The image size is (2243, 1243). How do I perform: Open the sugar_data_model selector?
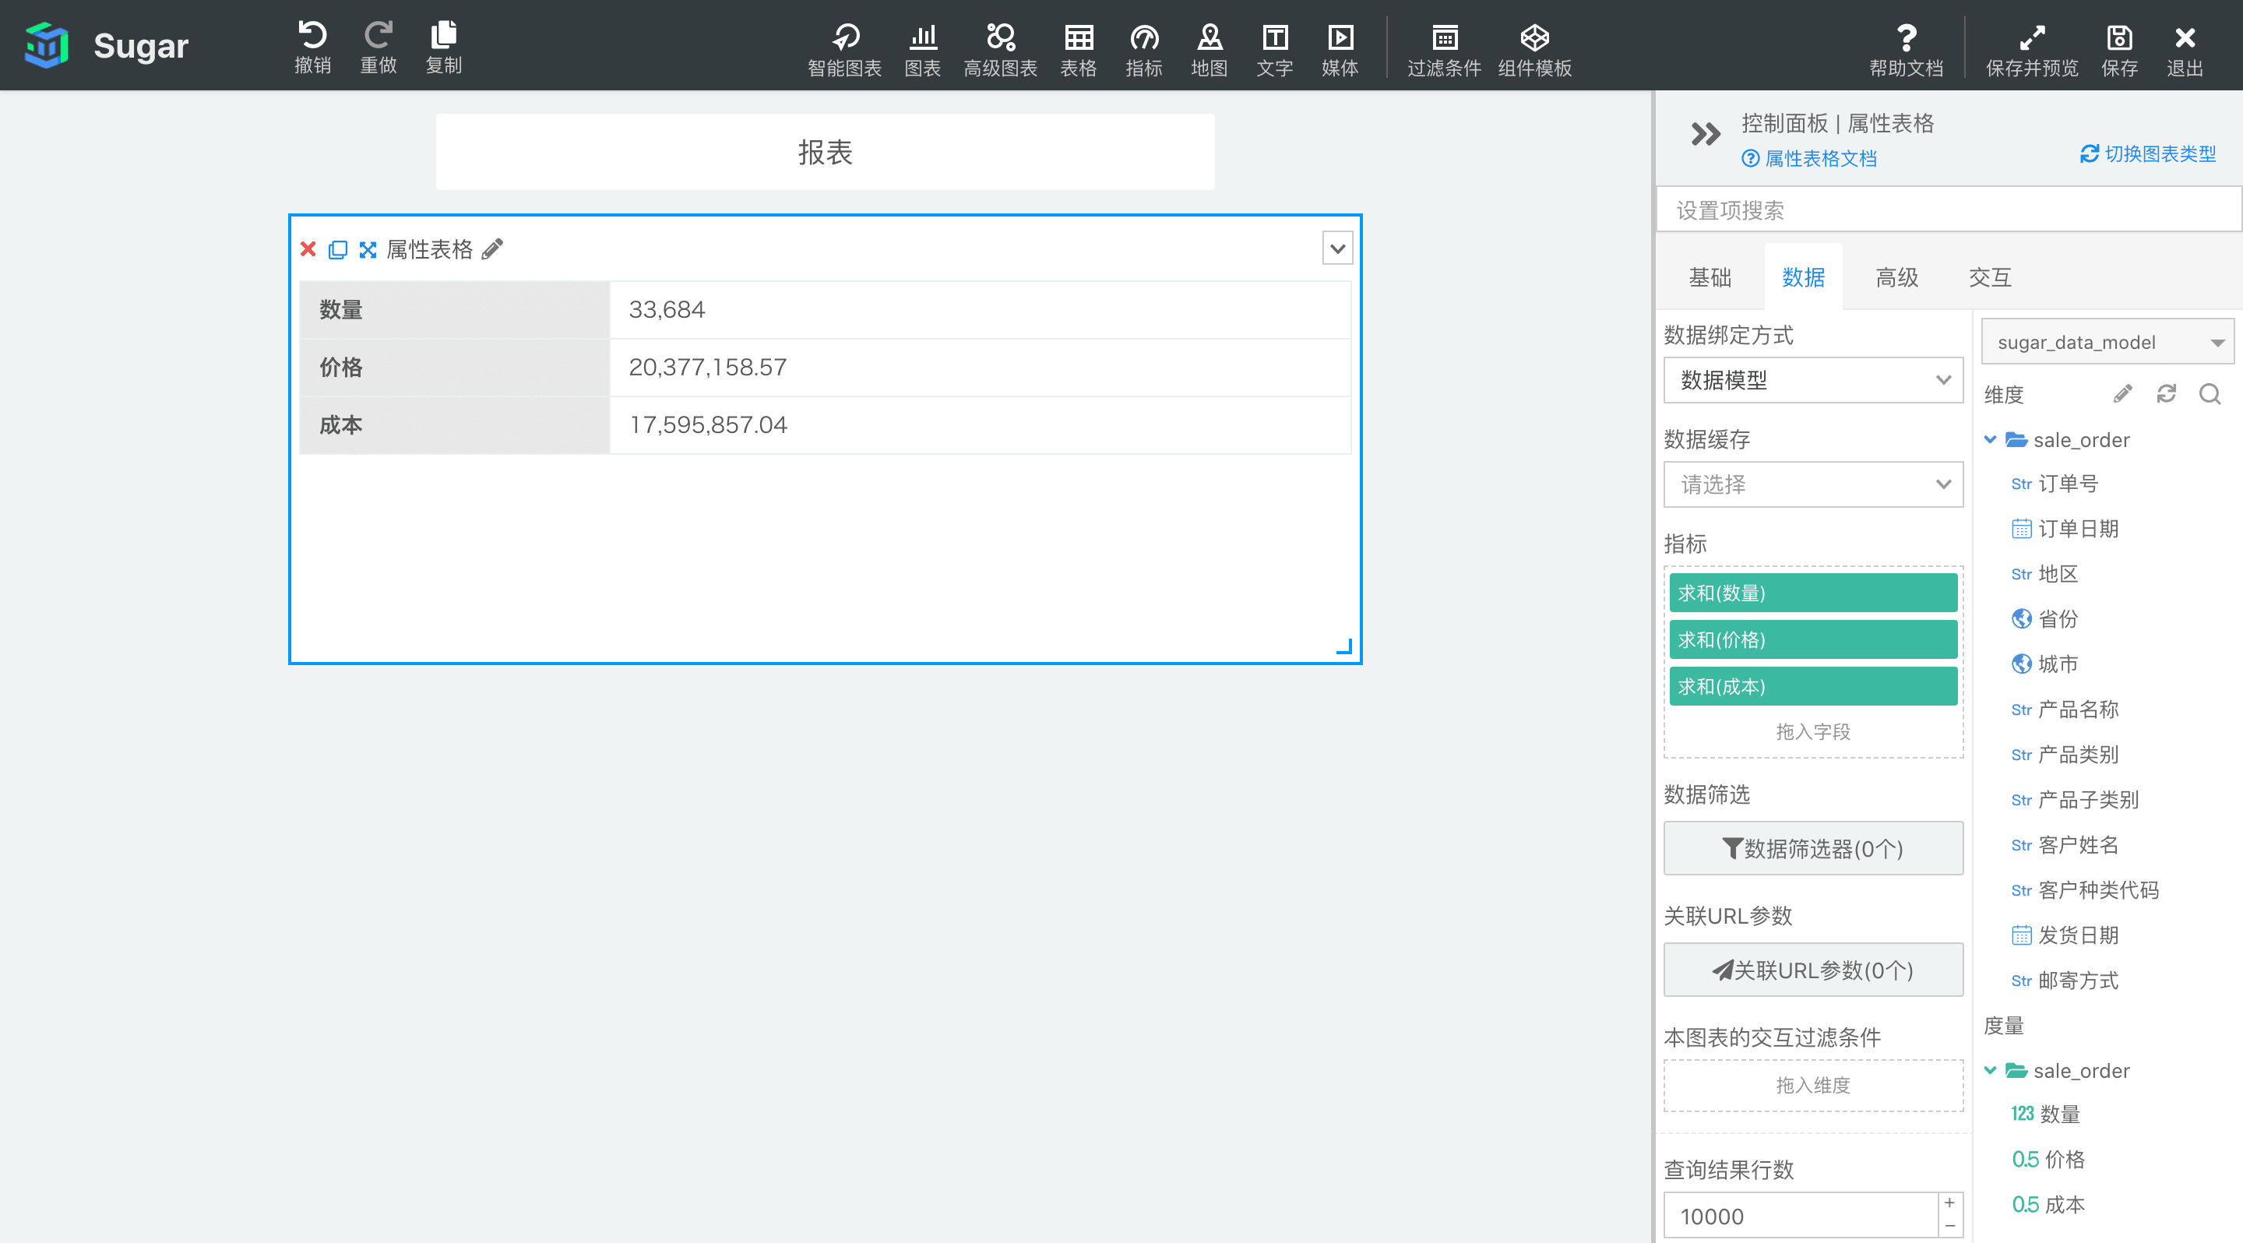point(2107,342)
